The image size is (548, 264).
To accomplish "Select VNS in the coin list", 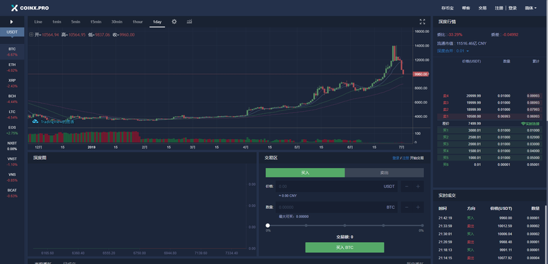I will coord(12,178).
